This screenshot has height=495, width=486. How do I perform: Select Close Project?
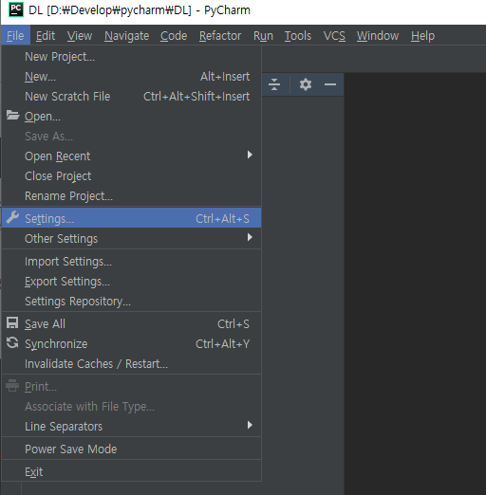click(131, 176)
